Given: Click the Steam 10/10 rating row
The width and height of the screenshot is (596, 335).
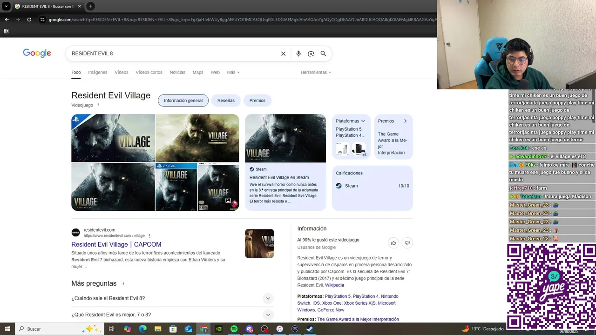Looking at the screenshot, I should coord(372,186).
